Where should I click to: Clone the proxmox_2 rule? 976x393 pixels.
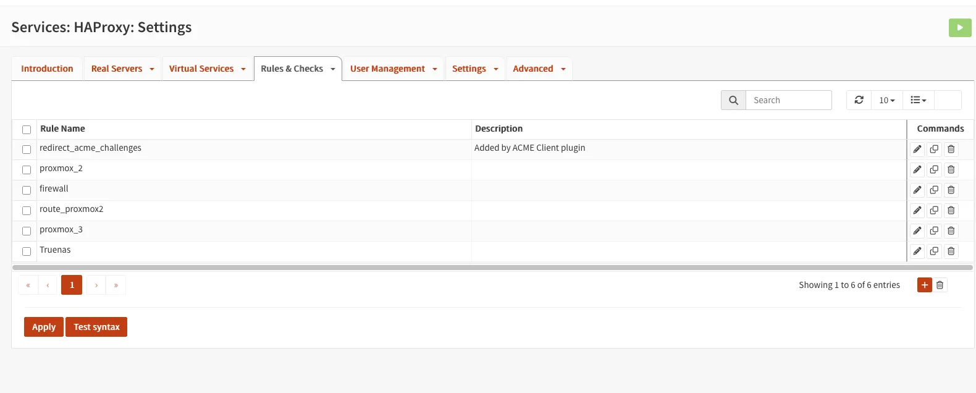coord(934,169)
